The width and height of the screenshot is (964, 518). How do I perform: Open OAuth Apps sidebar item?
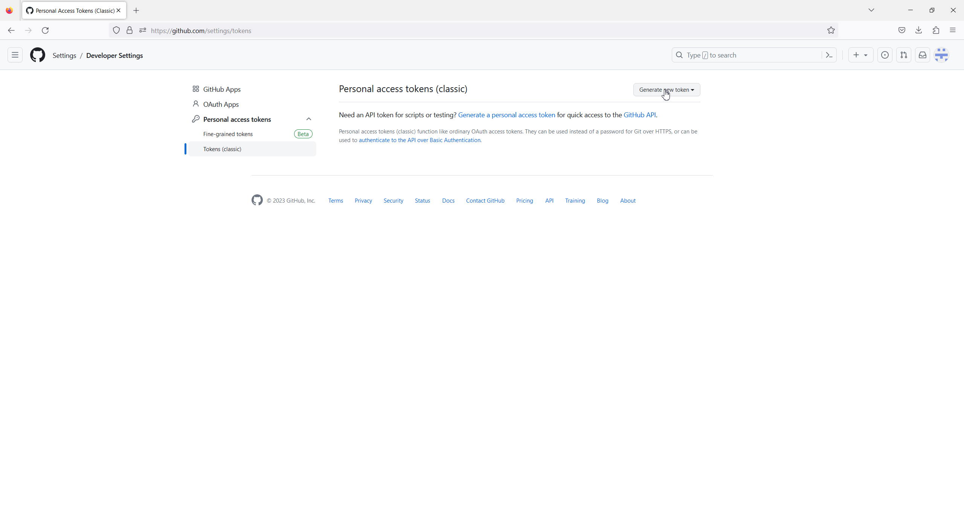click(221, 105)
